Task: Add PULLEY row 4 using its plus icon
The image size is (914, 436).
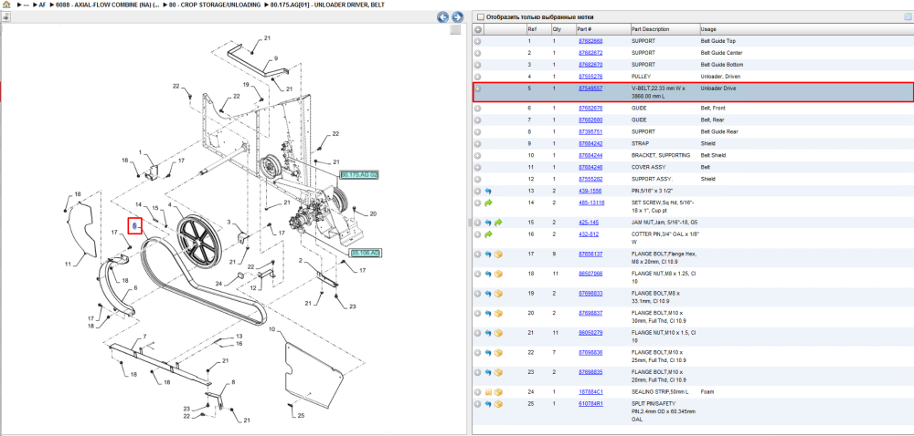Action: pos(477,77)
